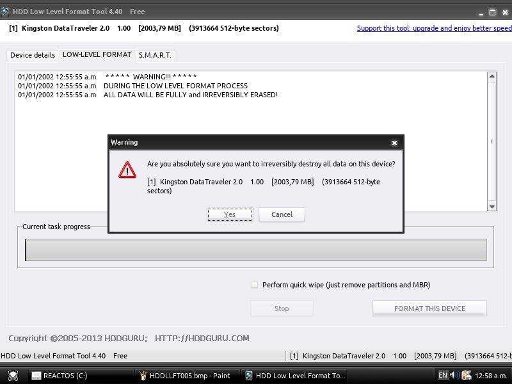The width and height of the screenshot is (512, 384).
Task: Open the volume speaker tray icon
Action: (455, 375)
